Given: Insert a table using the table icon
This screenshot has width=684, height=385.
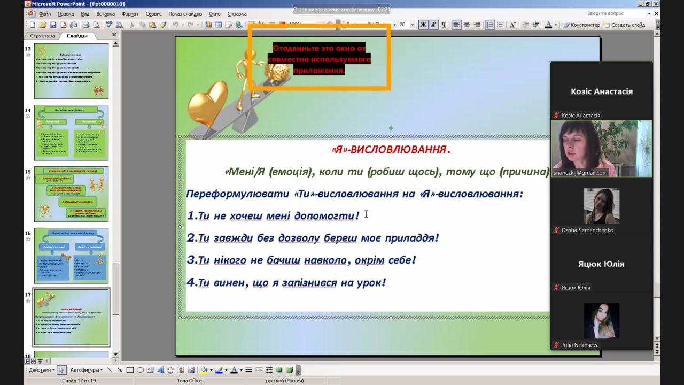Looking at the screenshot, I should pyautogui.click(x=219, y=25).
